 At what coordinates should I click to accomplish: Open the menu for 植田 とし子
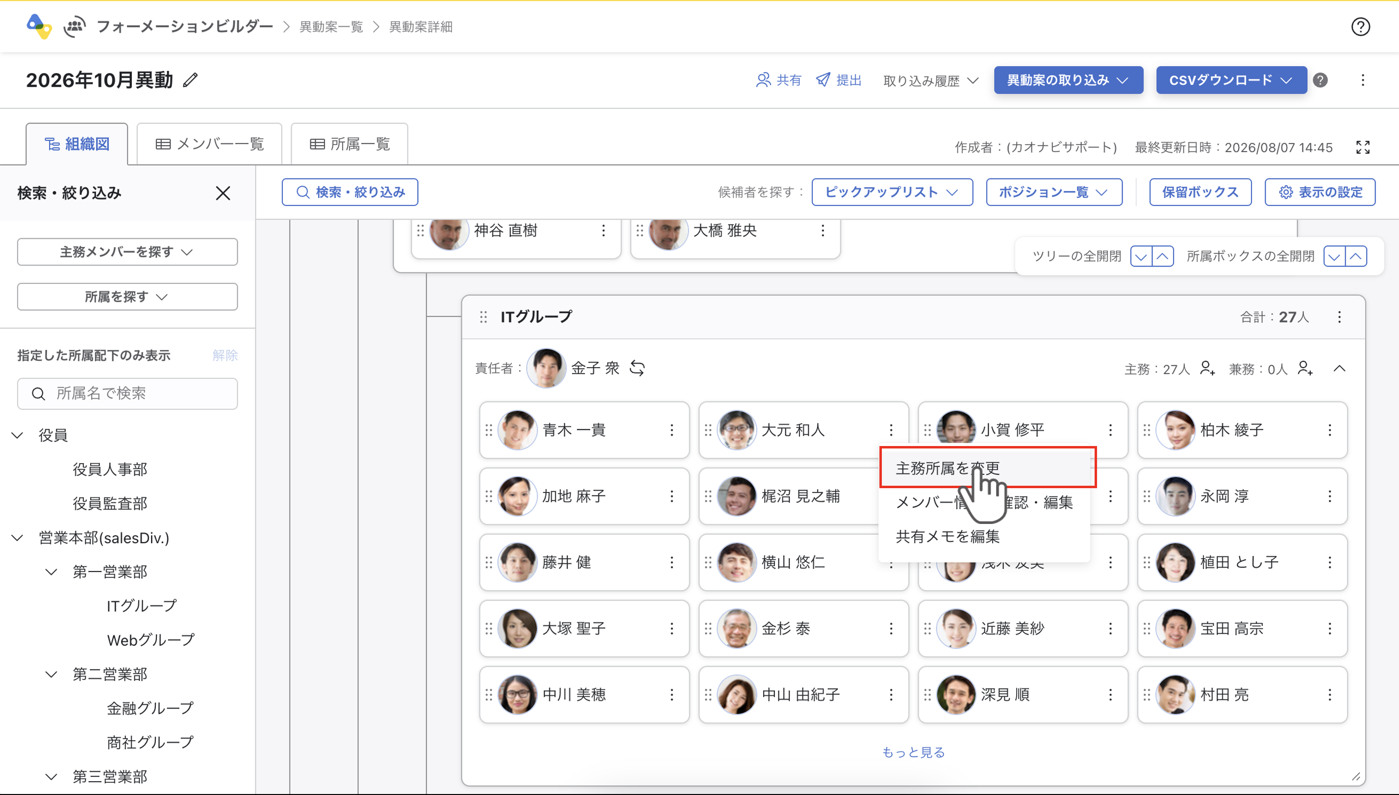coord(1329,562)
